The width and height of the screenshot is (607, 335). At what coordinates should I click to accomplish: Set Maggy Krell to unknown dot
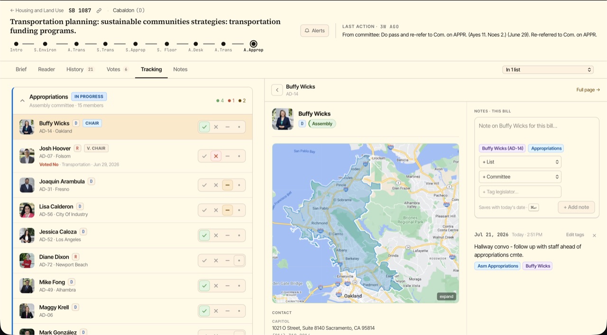[239, 311]
